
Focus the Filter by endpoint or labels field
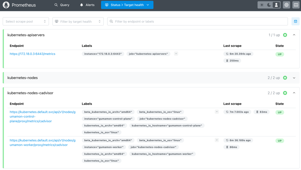tap(197, 21)
